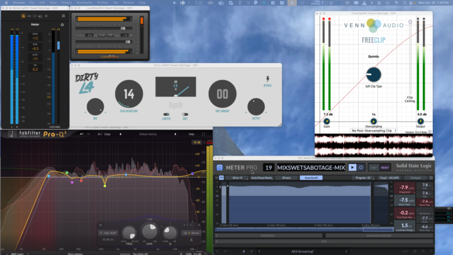453x255 pixels.
Task: Click MIDI Learn in Pro-Q 3
Action: click(x=18, y=254)
